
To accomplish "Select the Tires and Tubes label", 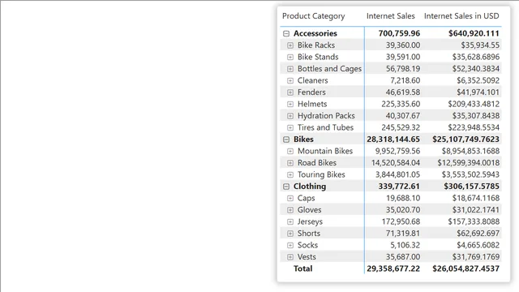I will point(325,127).
